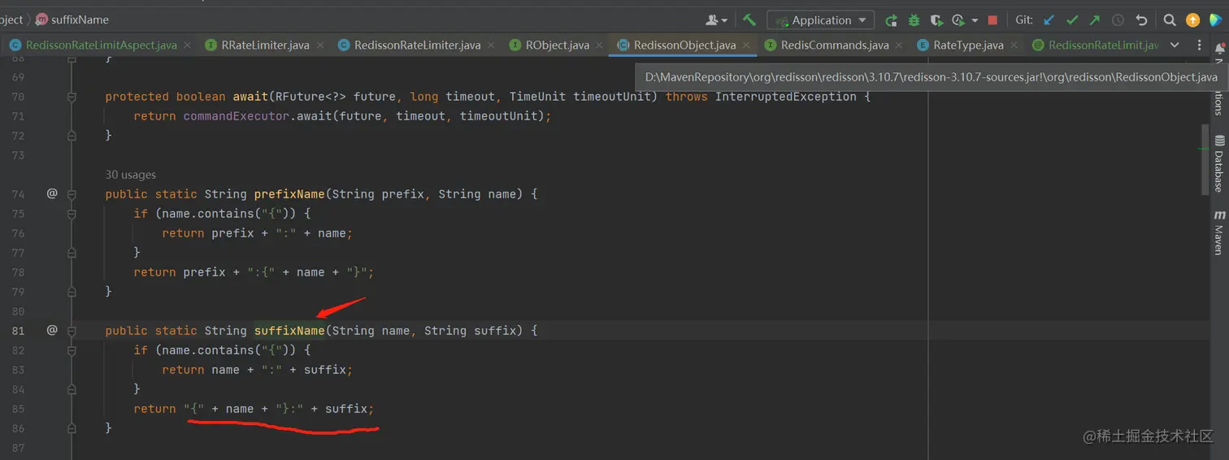Click the suffixName method name
The image size is (1229, 460).
tap(289, 331)
